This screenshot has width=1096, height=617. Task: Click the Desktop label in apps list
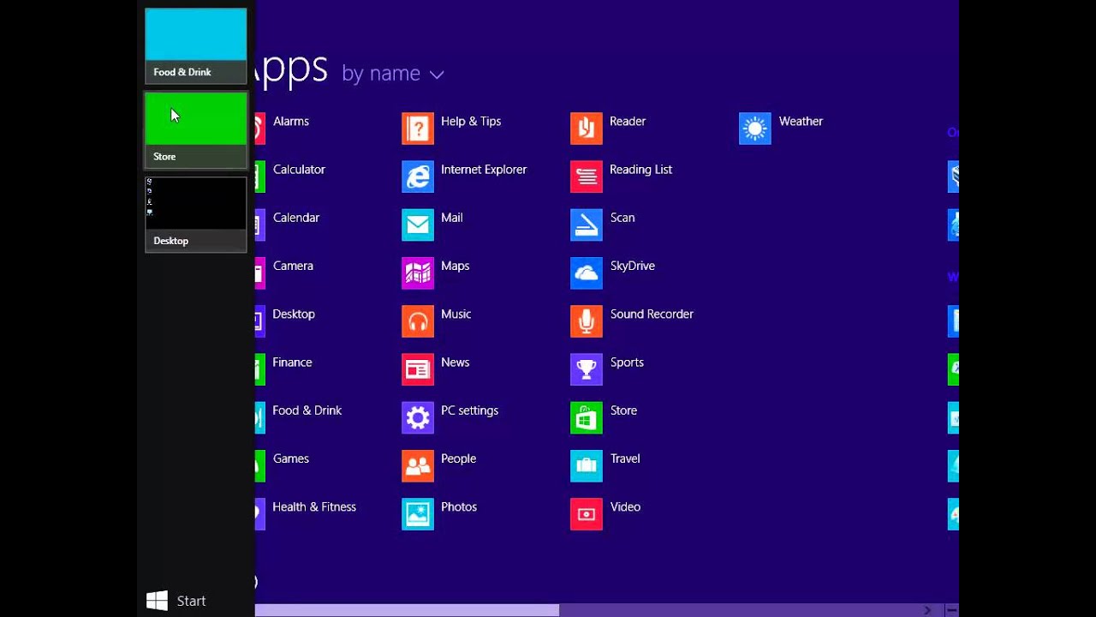point(294,314)
